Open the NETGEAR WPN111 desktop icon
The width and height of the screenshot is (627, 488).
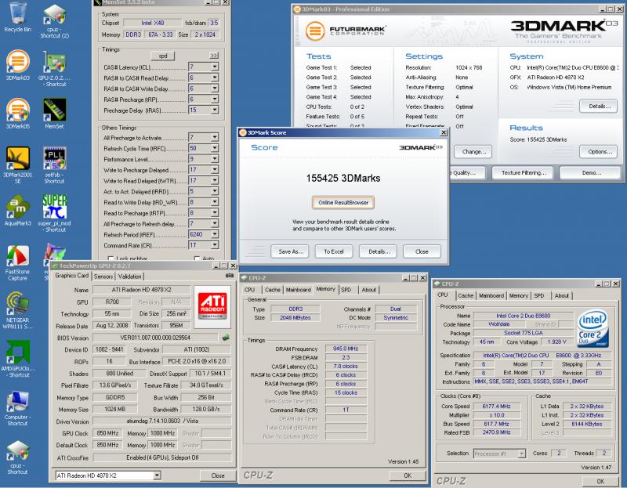coord(17,311)
